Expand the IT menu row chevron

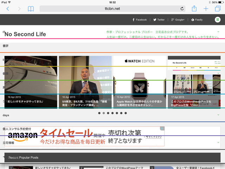(218, 32)
